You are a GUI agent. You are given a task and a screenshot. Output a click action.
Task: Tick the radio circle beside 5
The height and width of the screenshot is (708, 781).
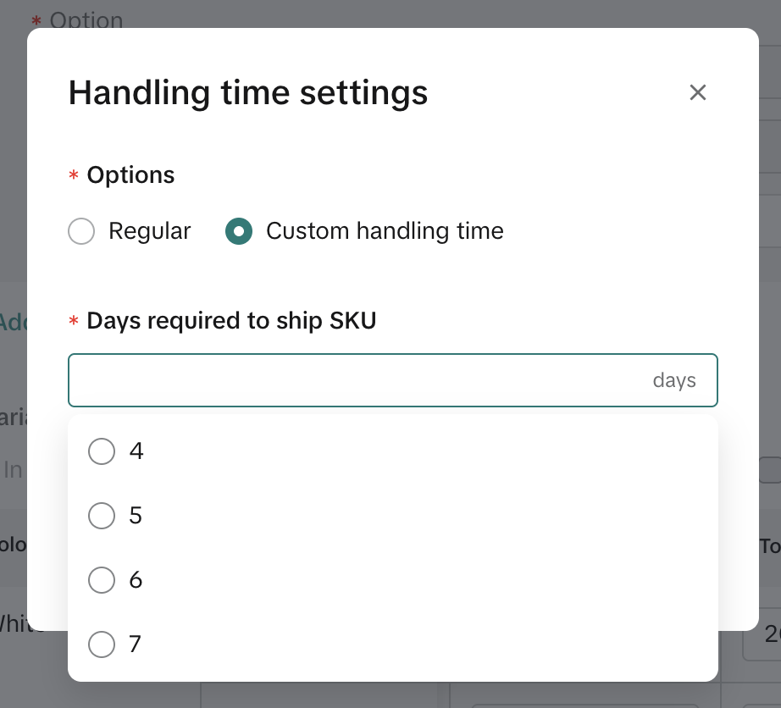pyautogui.click(x=102, y=516)
